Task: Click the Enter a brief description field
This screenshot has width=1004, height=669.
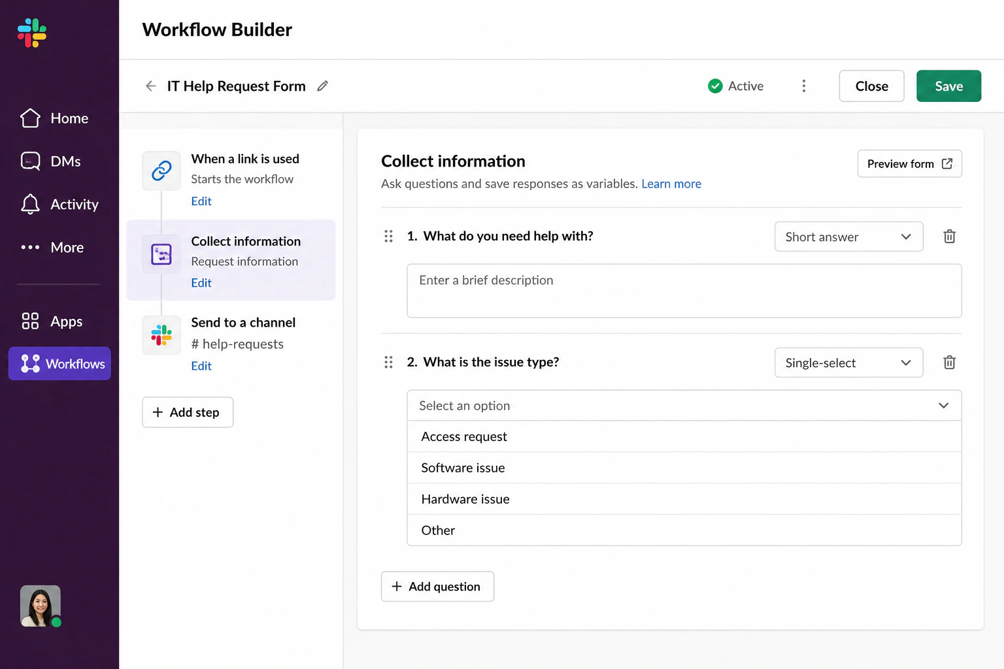Action: 684,291
